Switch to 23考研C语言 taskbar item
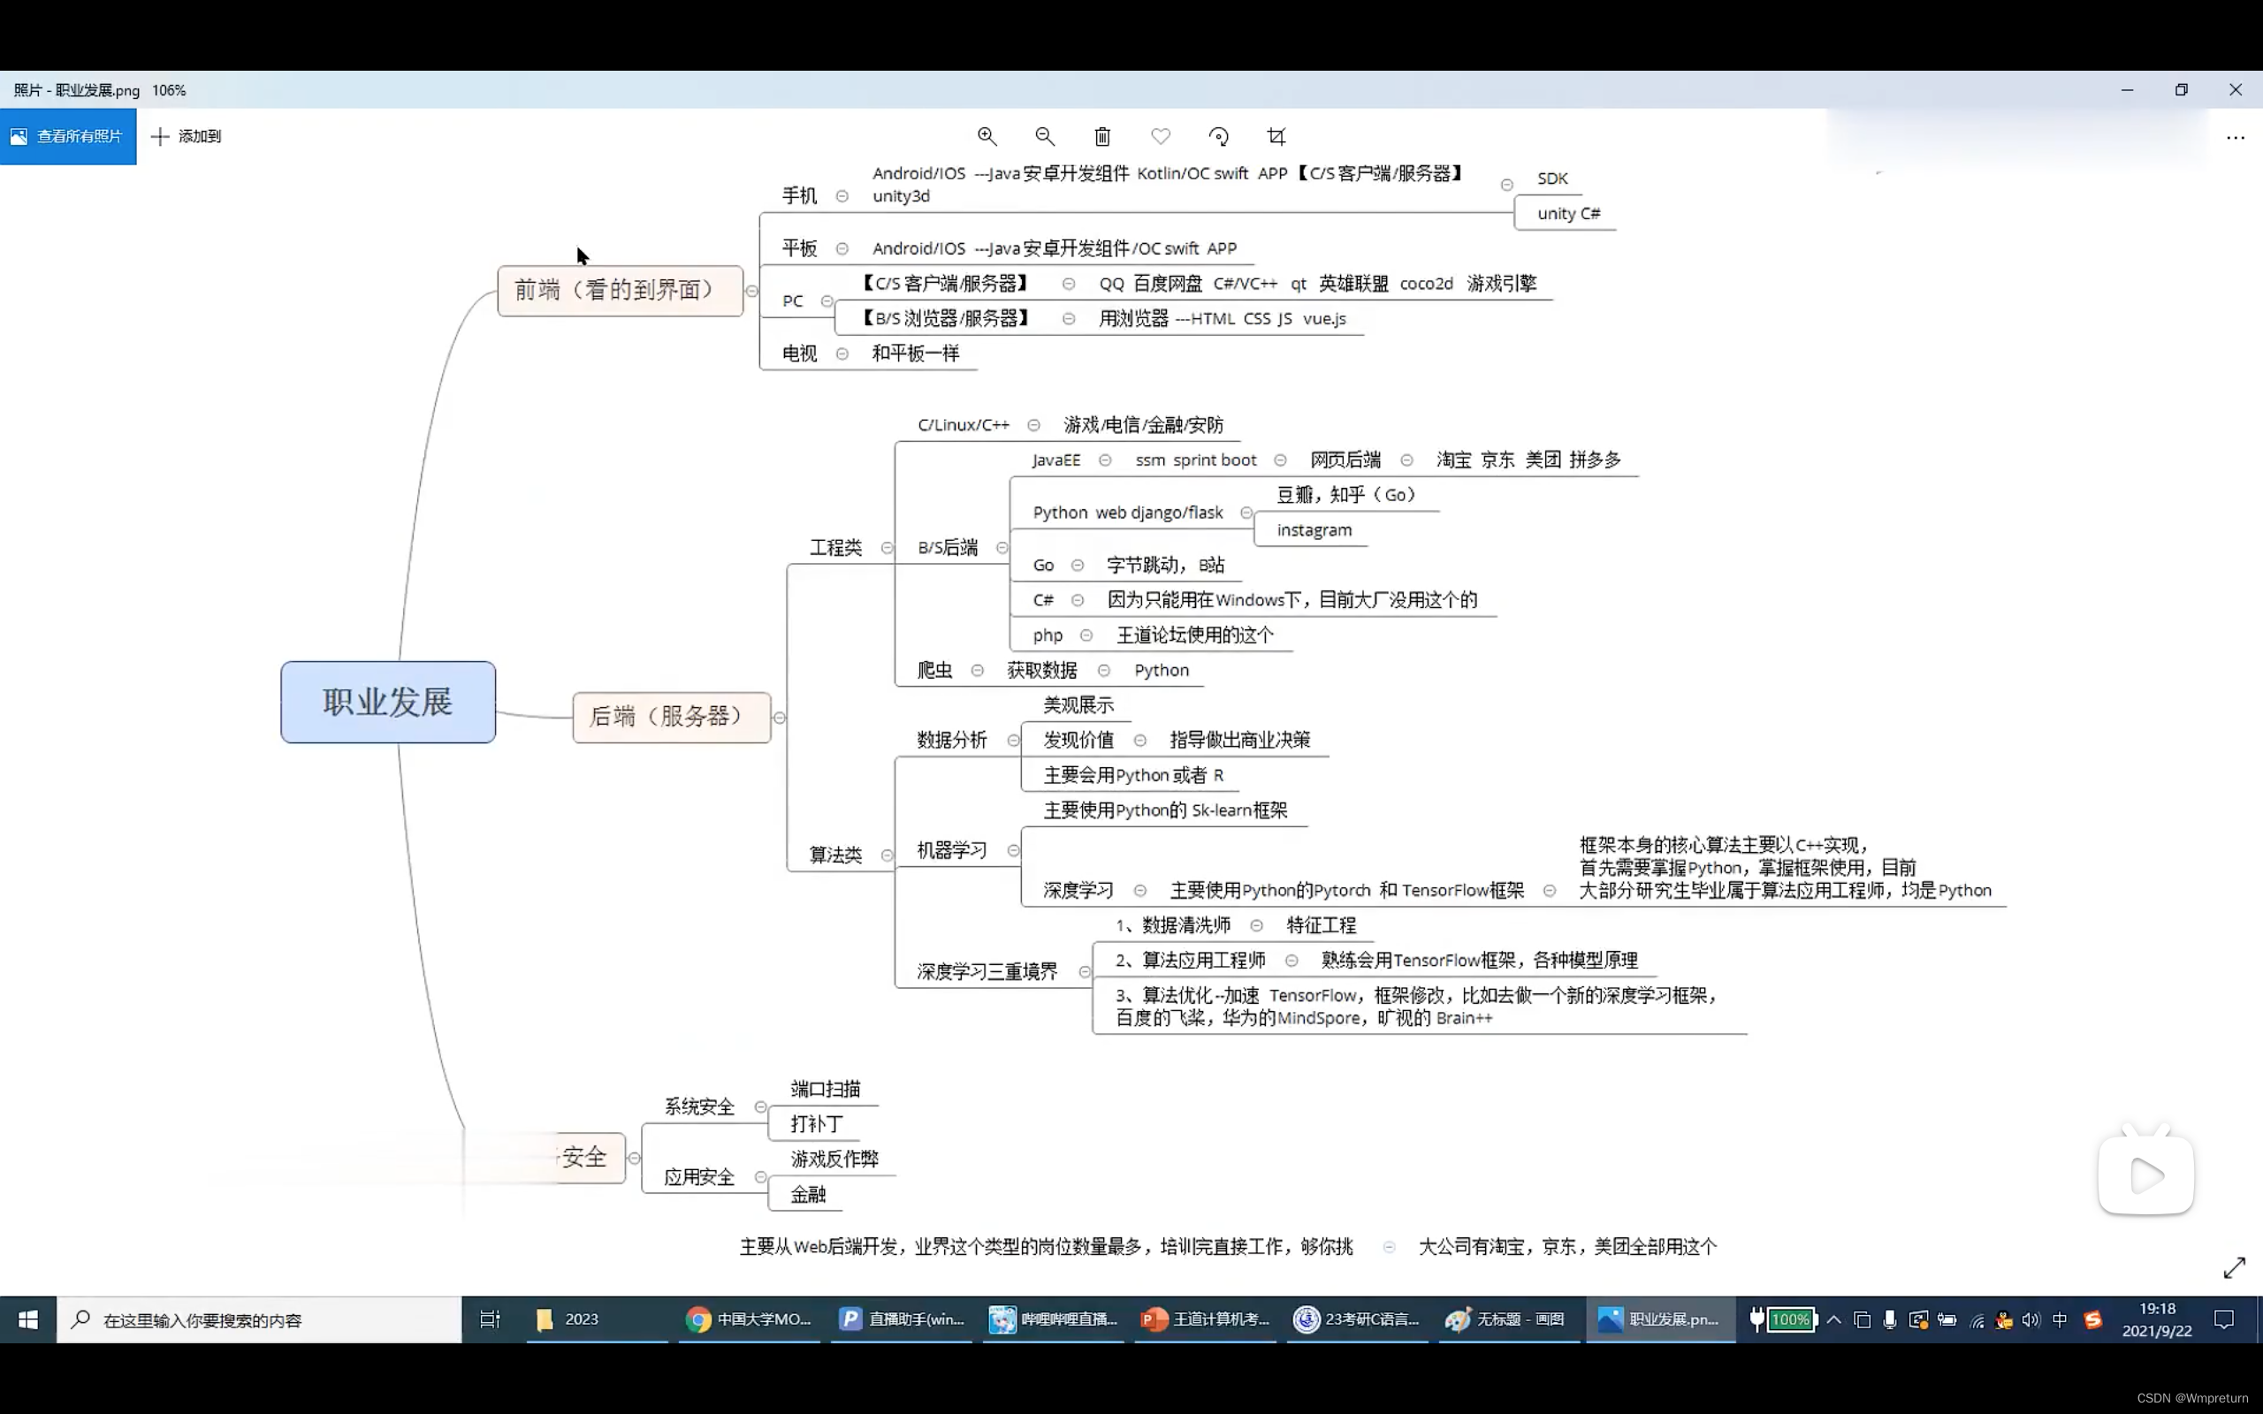Screen dimensions: 2263x1414 (x=1357, y=1319)
